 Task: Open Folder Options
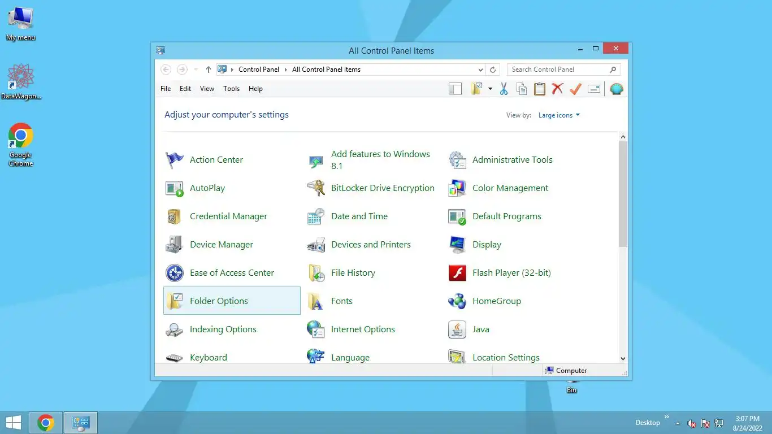[x=232, y=301]
